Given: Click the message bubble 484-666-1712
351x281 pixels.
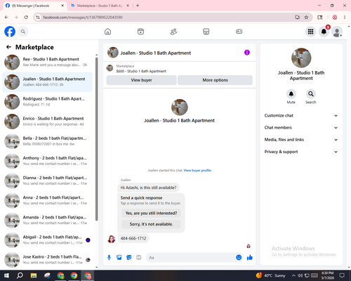Looking at the screenshot, I should tap(133, 238).
